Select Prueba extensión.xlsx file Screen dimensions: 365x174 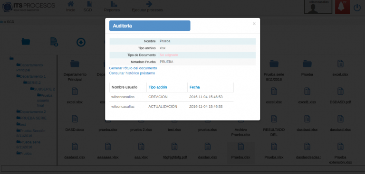[340, 153]
